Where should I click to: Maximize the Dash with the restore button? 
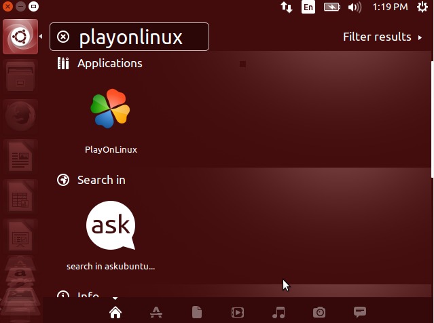(x=33, y=6)
